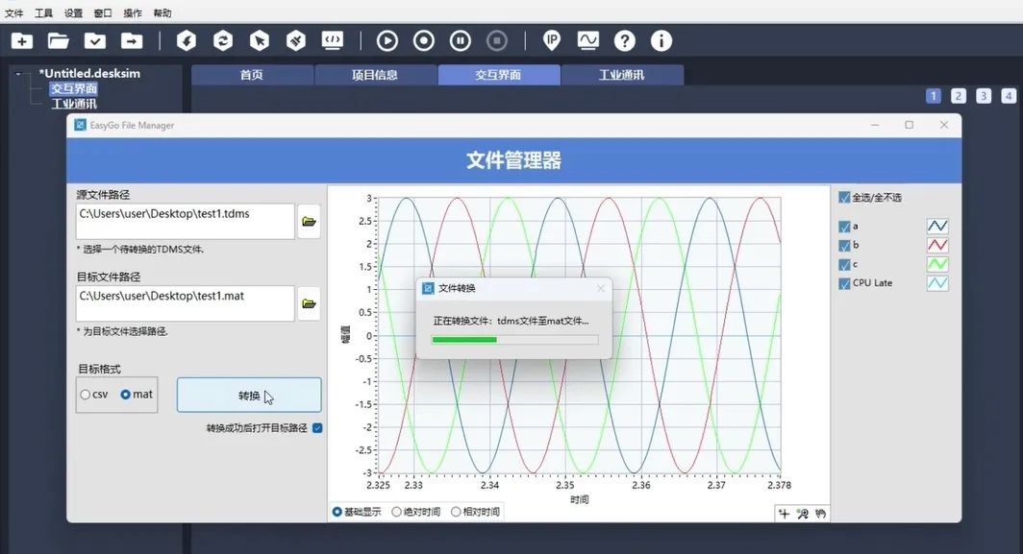
Task: Switch to the 工业通讯 tab
Action: click(622, 75)
